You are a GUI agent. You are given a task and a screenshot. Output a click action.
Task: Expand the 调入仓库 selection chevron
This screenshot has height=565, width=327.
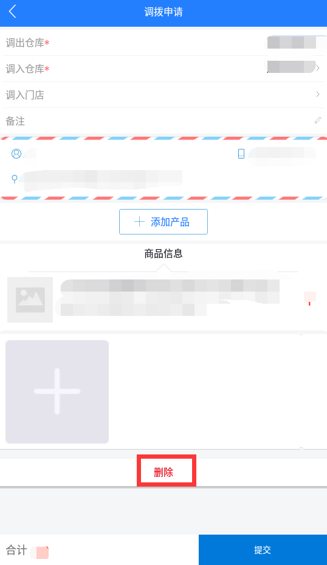click(x=318, y=68)
